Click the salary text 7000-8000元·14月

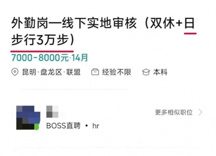tap(50, 58)
